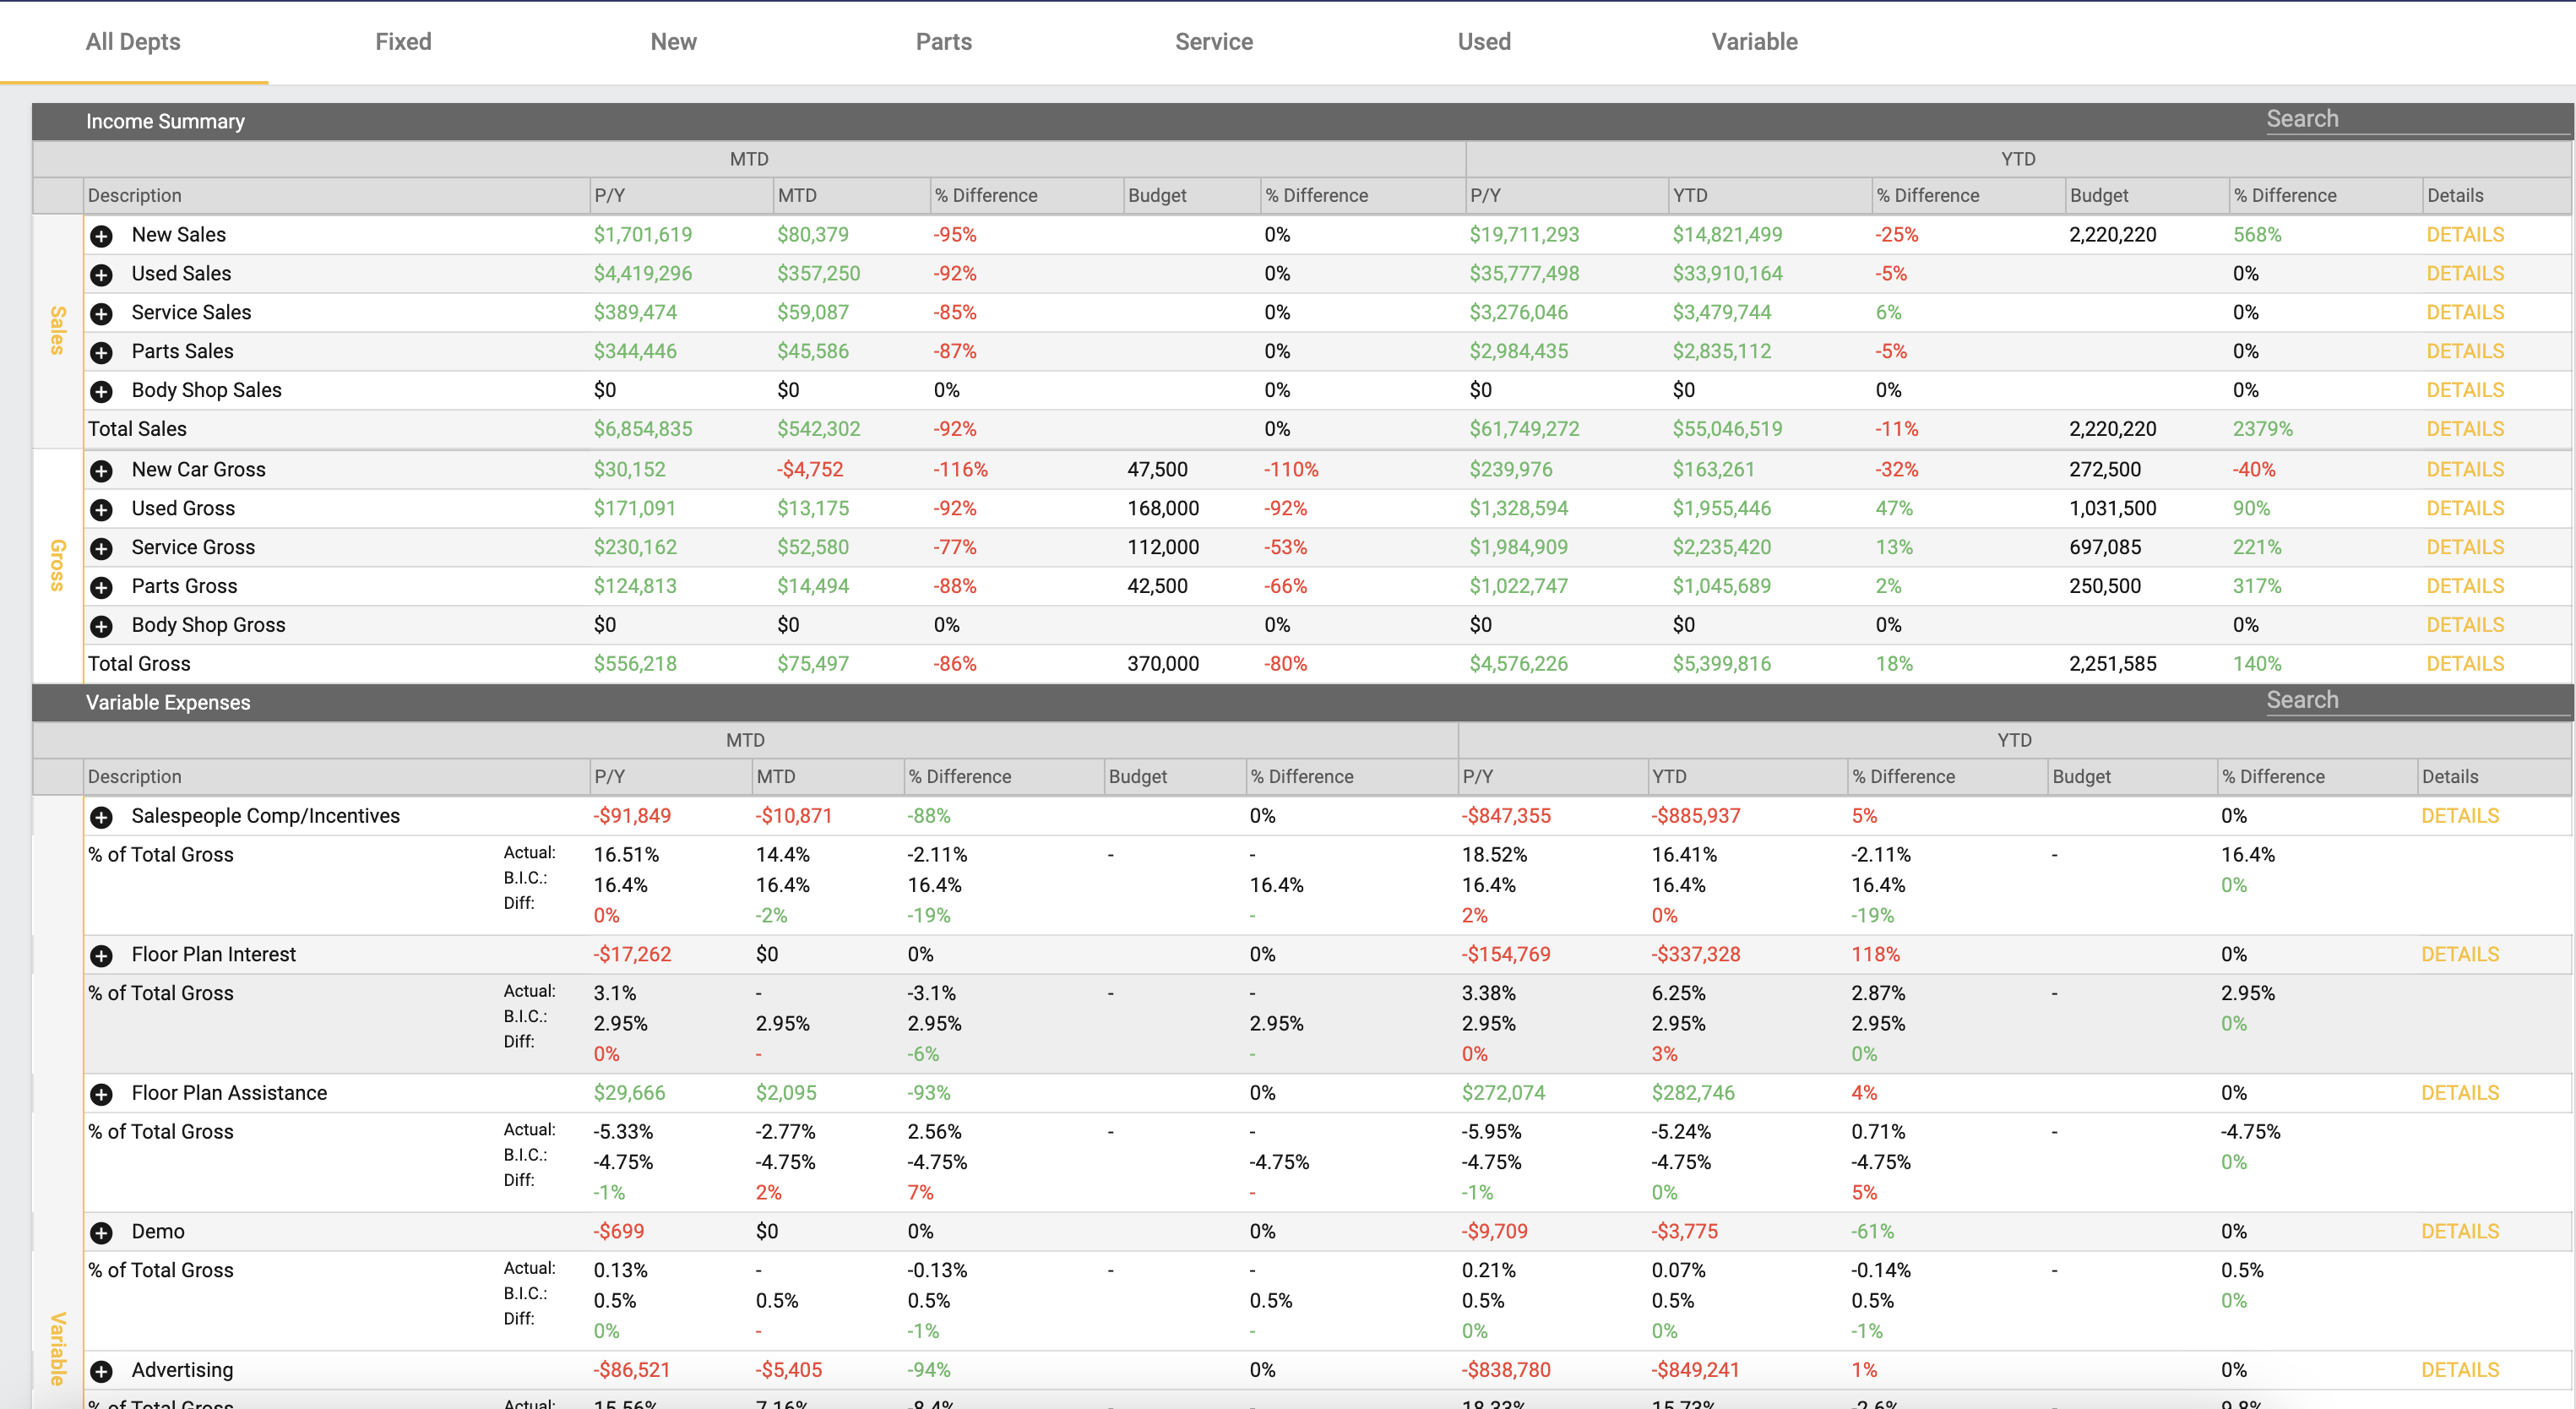Click the Total Sales row label
2576x1409 pixels.
tap(137, 430)
